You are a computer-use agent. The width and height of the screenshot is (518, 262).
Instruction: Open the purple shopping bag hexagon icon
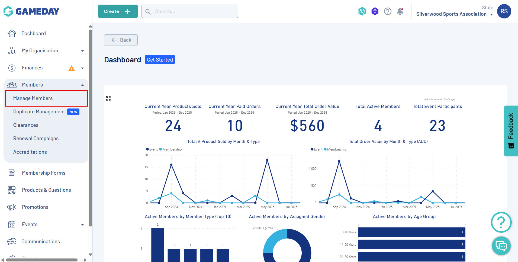[375, 11]
